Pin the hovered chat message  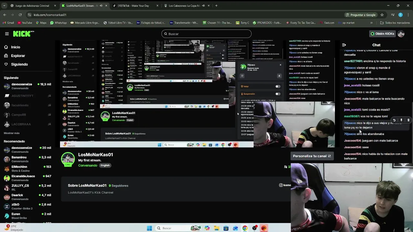coord(401,120)
